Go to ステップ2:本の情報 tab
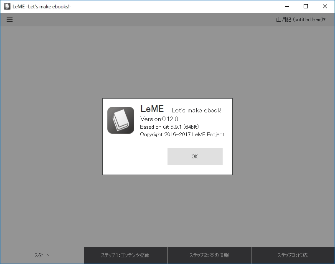The width and height of the screenshot is (335, 264). [x=209, y=255]
